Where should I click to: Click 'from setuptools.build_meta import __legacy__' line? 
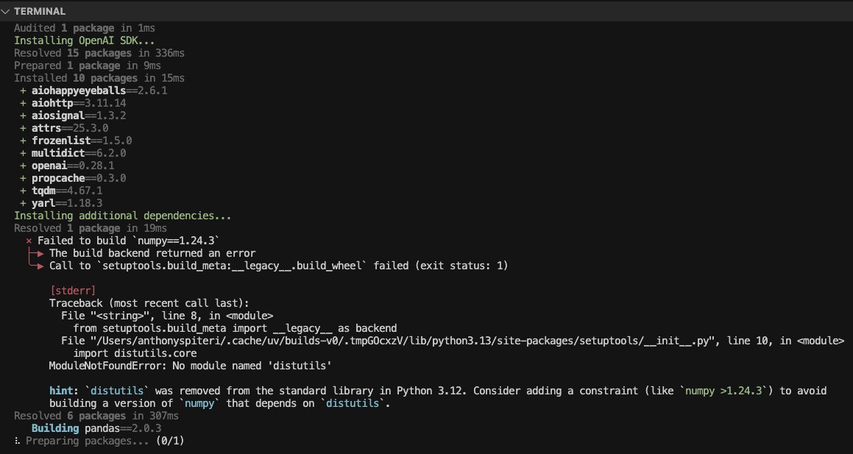(x=235, y=328)
